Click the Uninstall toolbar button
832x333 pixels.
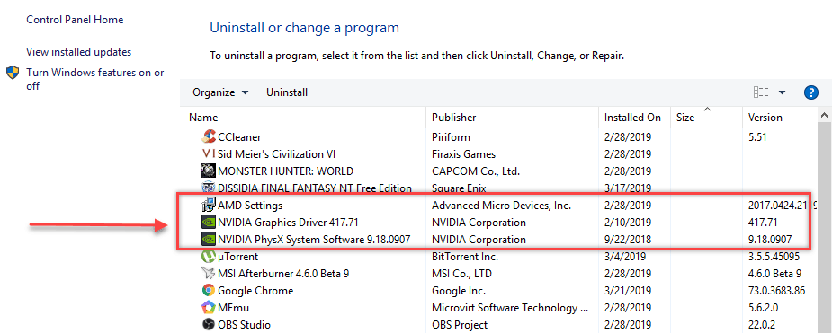pyautogui.click(x=287, y=92)
